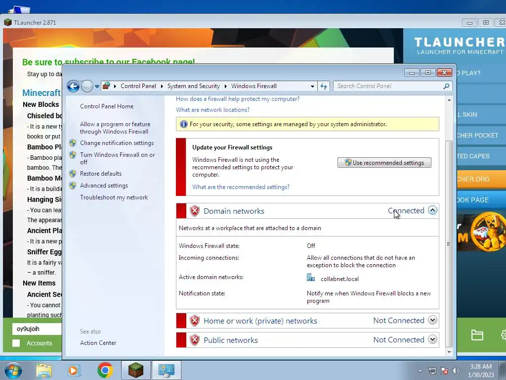Image resolution: width=506 pixels, height=380 pixels.
Task: Click shield icon next to Turn Windows Firewall on or off
Action: (x=73, y=155)
